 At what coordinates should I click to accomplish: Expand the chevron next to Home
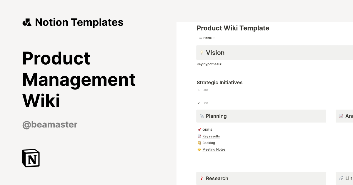click(x=214, y=38)
